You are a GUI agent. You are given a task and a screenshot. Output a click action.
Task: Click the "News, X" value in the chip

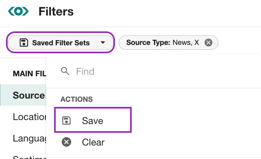pos(186,43)
